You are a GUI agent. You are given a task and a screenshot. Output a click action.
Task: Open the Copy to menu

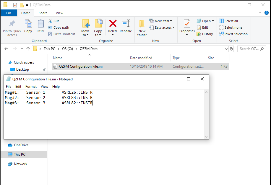click(x=98, y=28)
